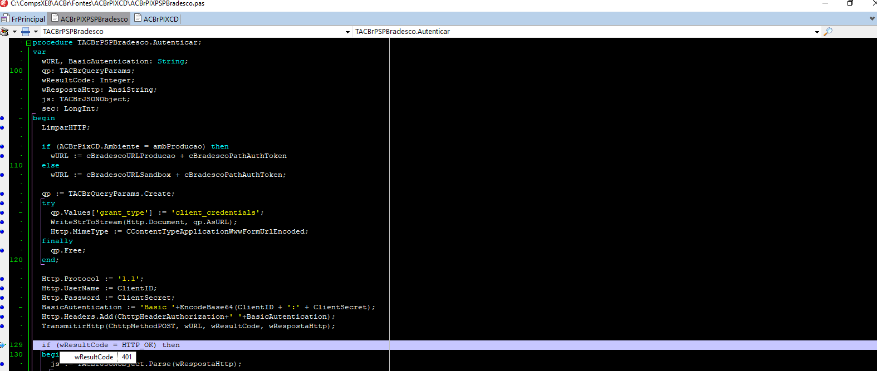877x371 pixels.
Task: Click 'wResultCode: Integer;' declaration
Action: [88, 80]
